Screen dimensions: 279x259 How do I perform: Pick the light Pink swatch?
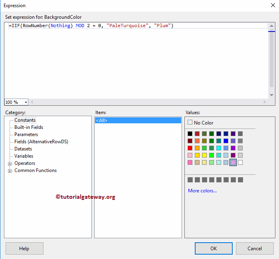pyautogui.click(x=190, y=155)
